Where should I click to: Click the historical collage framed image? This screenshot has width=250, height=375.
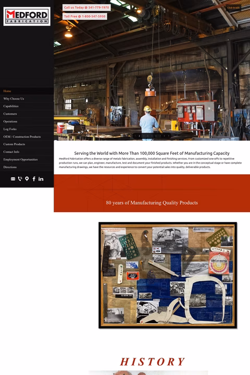point(168,276)
